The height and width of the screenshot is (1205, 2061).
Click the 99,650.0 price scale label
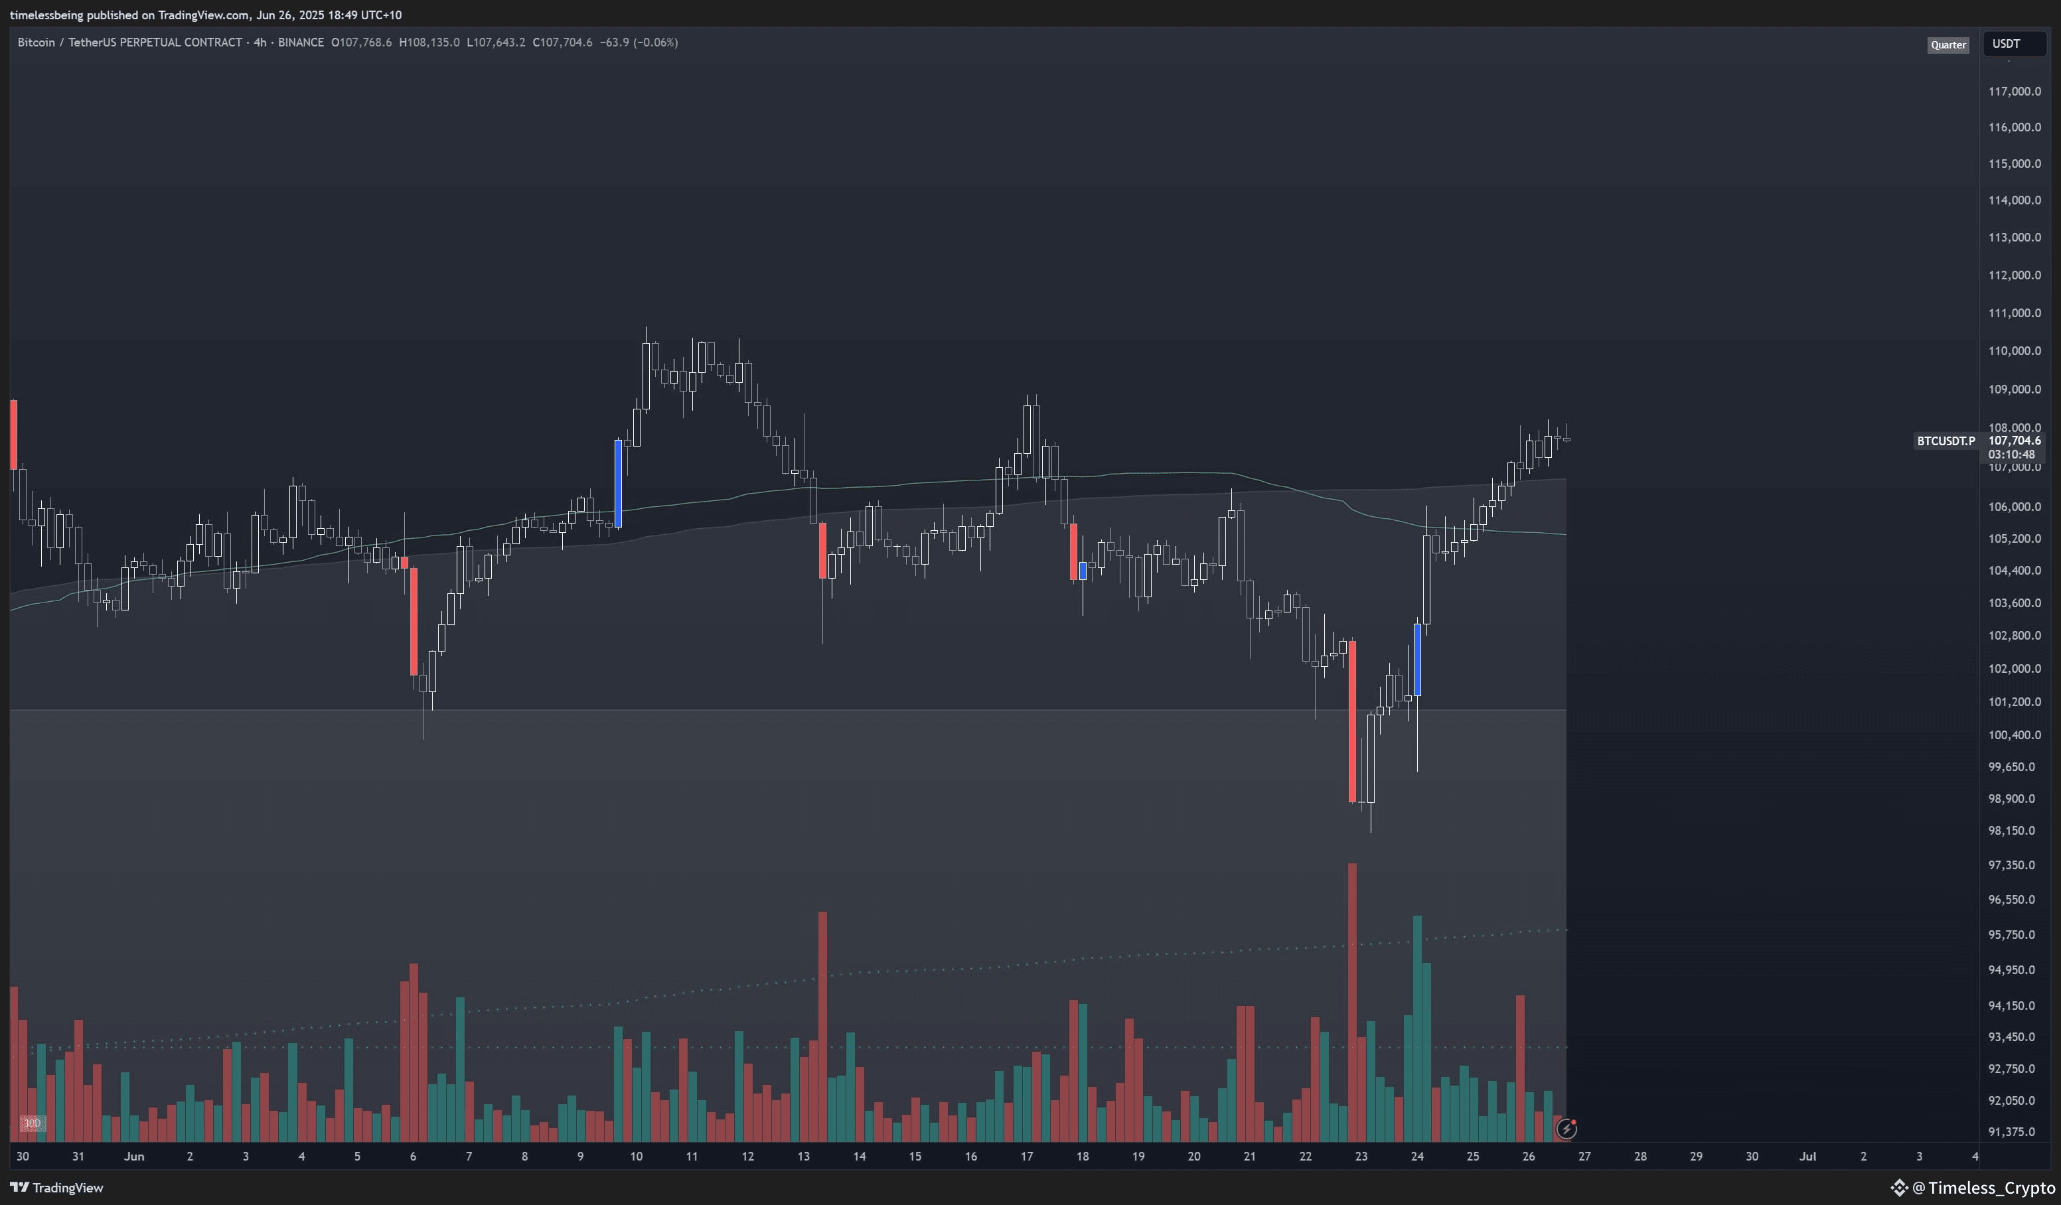coord(2012,767)
